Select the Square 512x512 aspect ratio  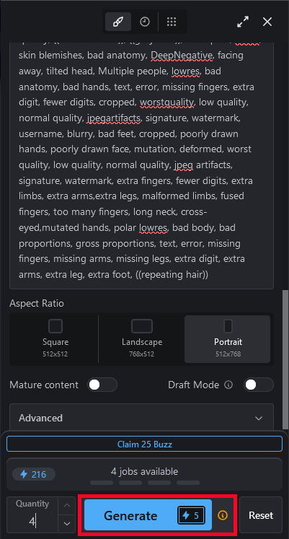coord(55,338)
